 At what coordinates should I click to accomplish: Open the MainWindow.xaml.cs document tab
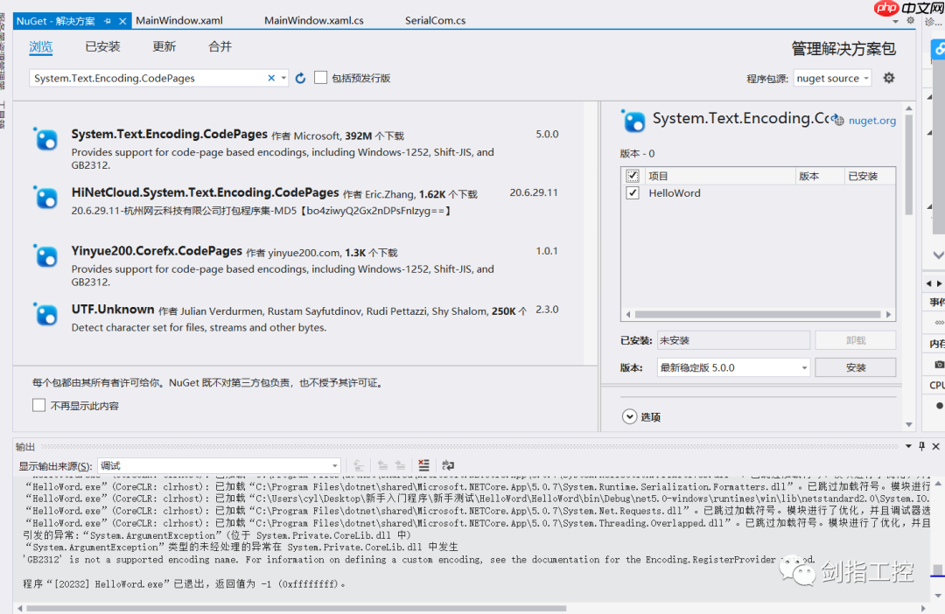pyautogui.click(x=313, y=20)
